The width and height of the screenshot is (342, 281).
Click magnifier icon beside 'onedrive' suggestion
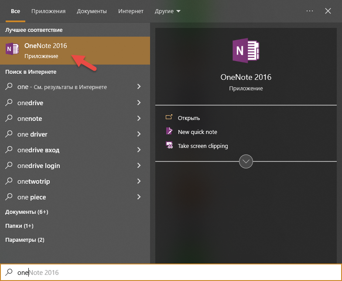[9, 102]
